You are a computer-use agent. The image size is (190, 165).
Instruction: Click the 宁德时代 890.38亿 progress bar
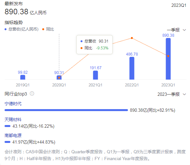pos(66,110)
